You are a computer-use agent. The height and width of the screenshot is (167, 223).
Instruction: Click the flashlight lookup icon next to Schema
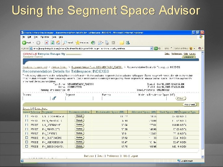54,98
